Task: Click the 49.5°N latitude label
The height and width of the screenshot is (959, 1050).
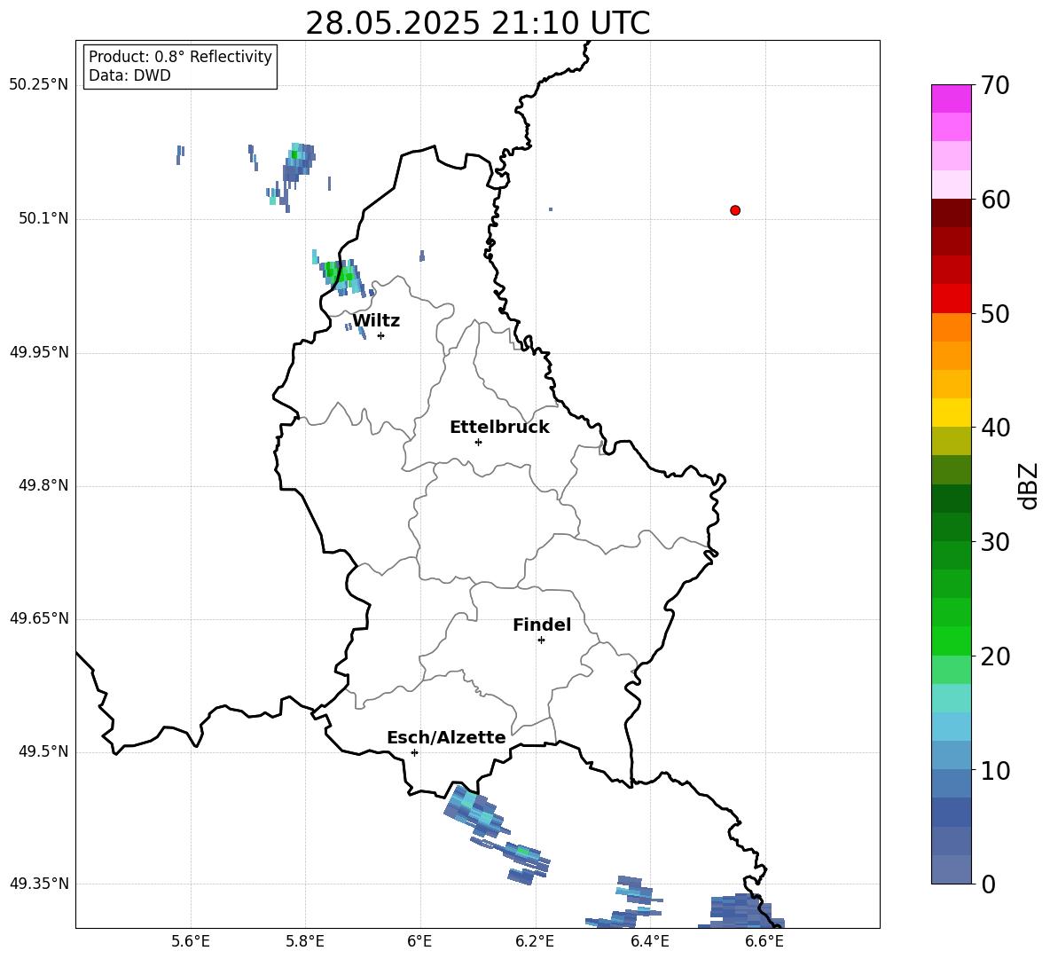Action: tap(43, 752)
